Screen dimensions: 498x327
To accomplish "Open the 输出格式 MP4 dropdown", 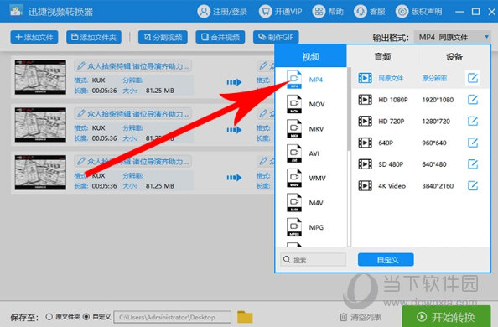I will coord(453,37).
